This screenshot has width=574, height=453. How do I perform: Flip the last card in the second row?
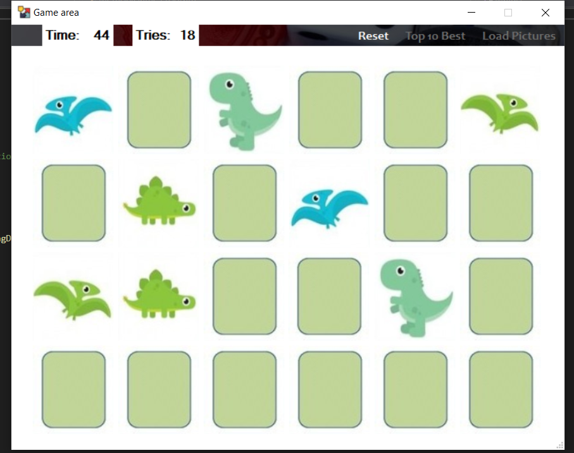click(500, 203)
